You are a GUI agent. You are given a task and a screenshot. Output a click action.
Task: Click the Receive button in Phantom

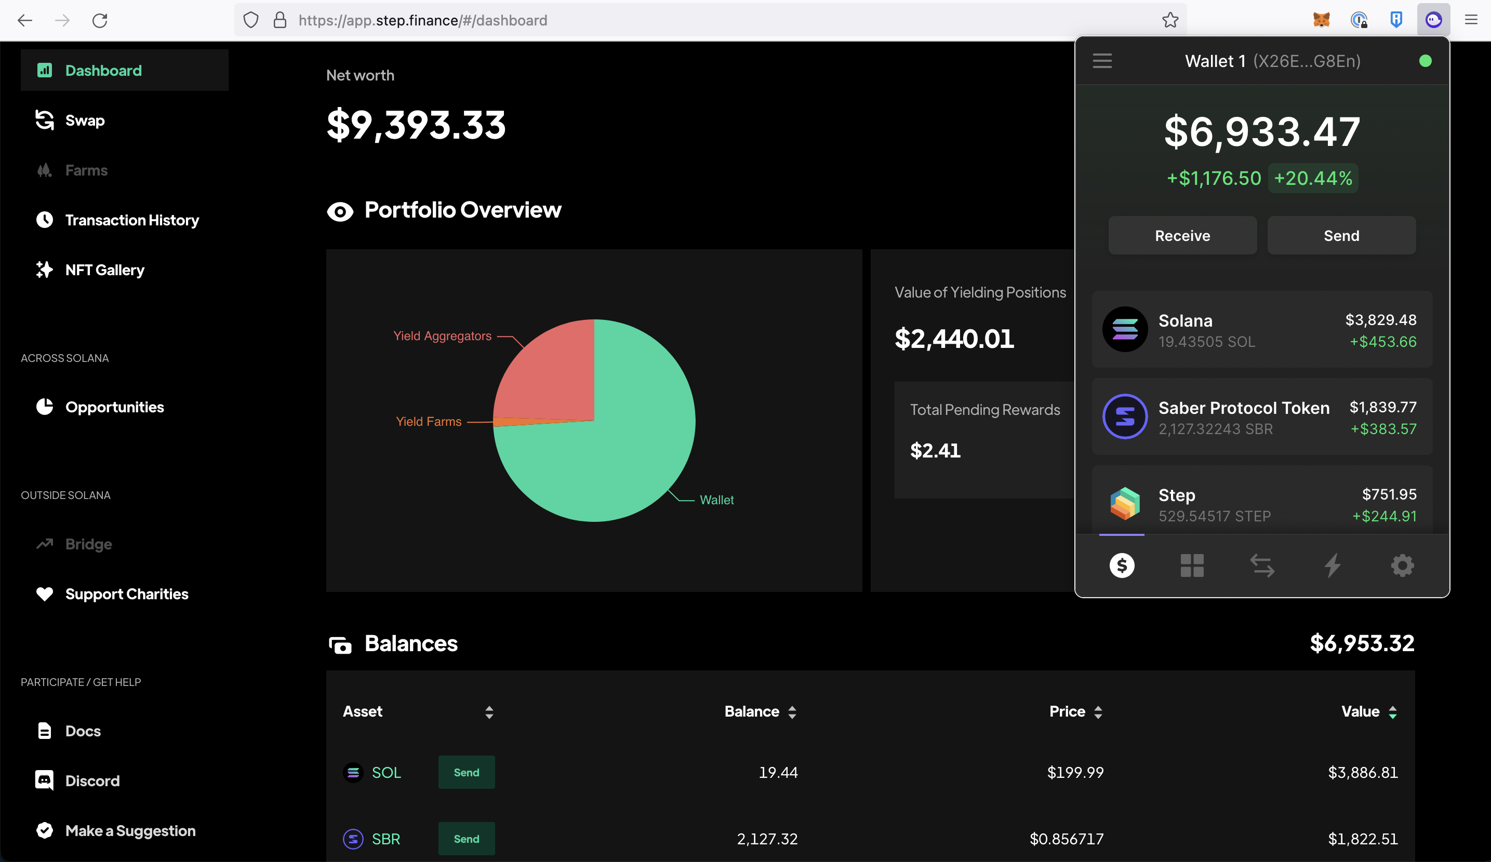pyautogui.click(x=1182, y=235)
